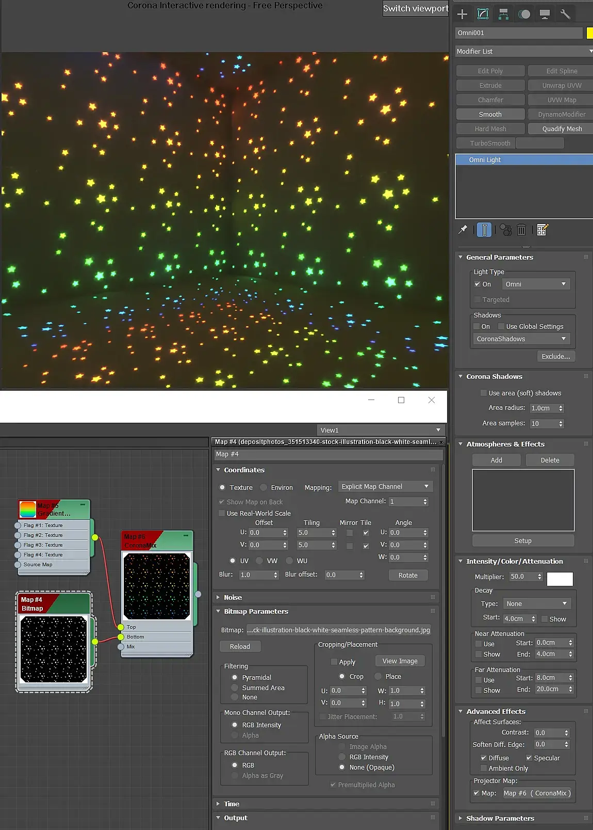
Task: Open the CoronaShadows type dropdown
Action: point(521,339)
